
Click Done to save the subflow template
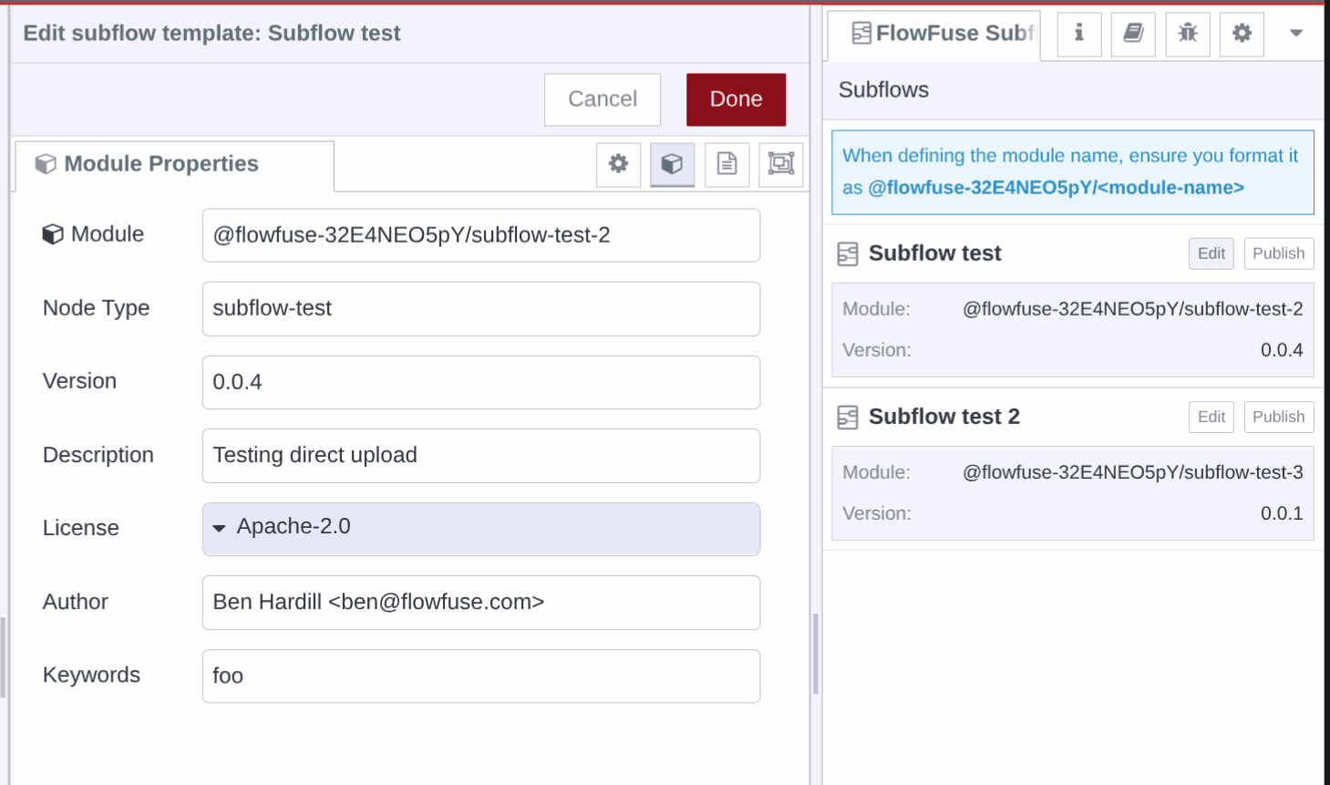pos(736,98)
